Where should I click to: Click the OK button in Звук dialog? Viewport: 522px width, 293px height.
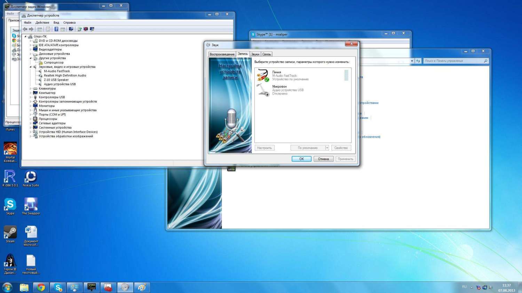click(301, 159)
